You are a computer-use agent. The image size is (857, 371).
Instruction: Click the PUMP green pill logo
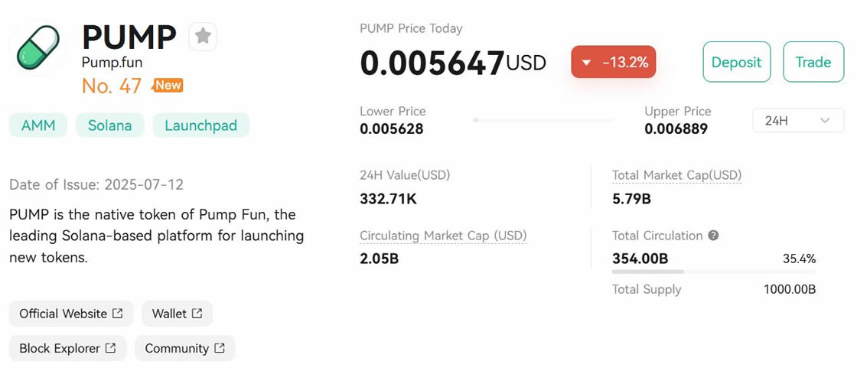point(38,48)
